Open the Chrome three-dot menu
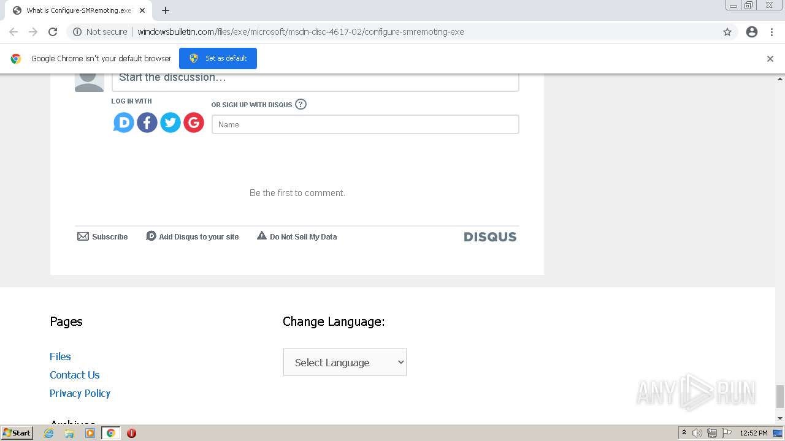Image resolution: width=785 pixels, height=441 pixels. click(772, 32)
